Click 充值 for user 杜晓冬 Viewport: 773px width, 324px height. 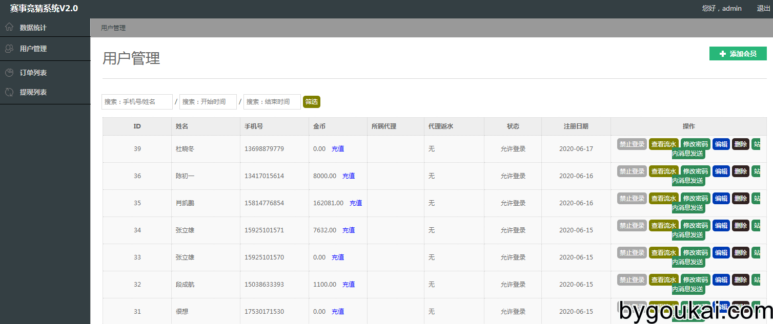pos(338,149)
